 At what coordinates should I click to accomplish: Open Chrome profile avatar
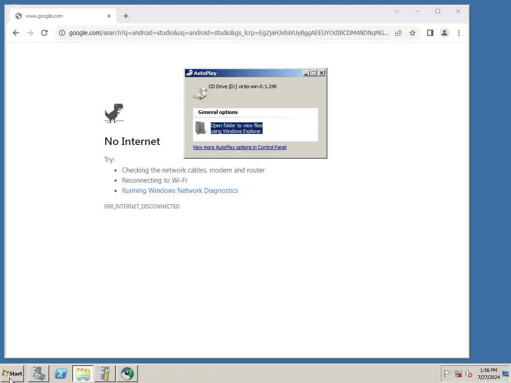pos(444,33)
